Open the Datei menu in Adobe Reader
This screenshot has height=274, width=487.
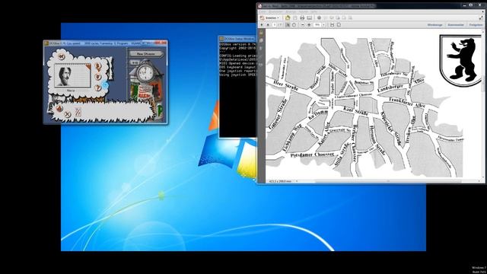pyautogui.click(x=263, y=12)
